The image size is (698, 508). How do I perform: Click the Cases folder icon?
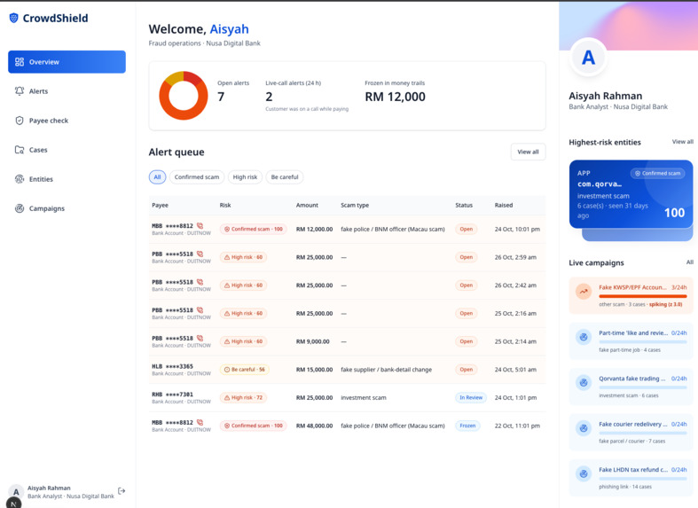(x=20, y=150)
